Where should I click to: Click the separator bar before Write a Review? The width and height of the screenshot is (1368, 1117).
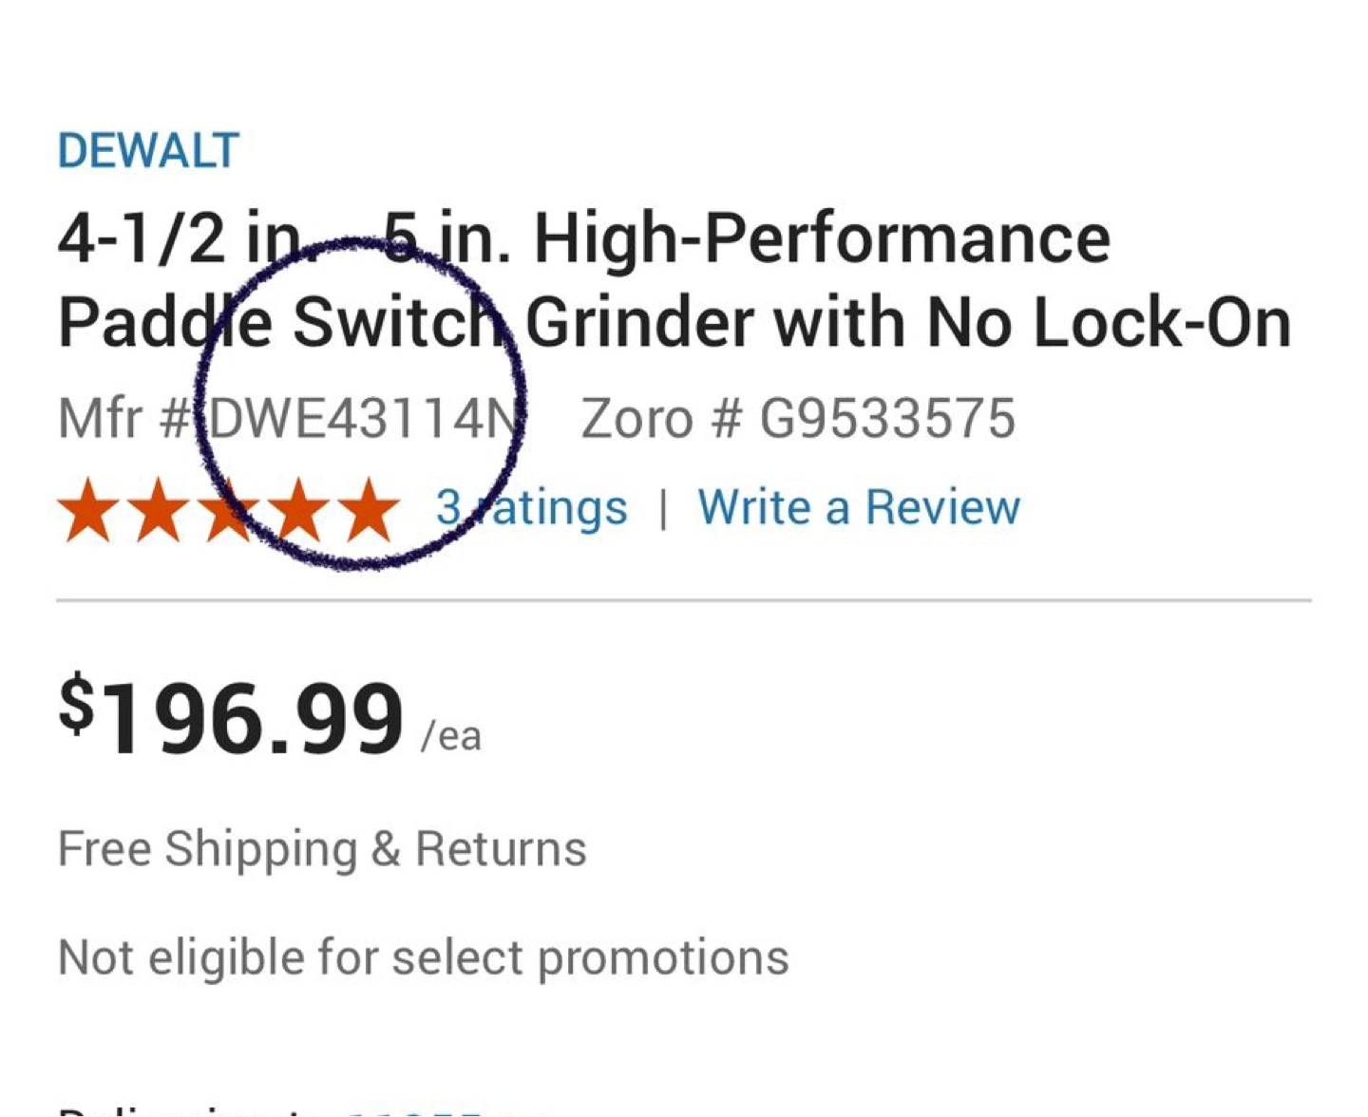[663, 508]
